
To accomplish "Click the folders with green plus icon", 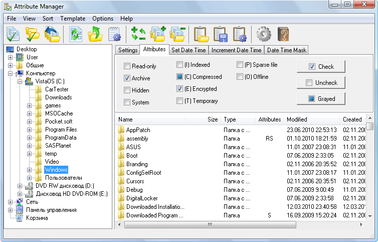I will pos(158,34).
